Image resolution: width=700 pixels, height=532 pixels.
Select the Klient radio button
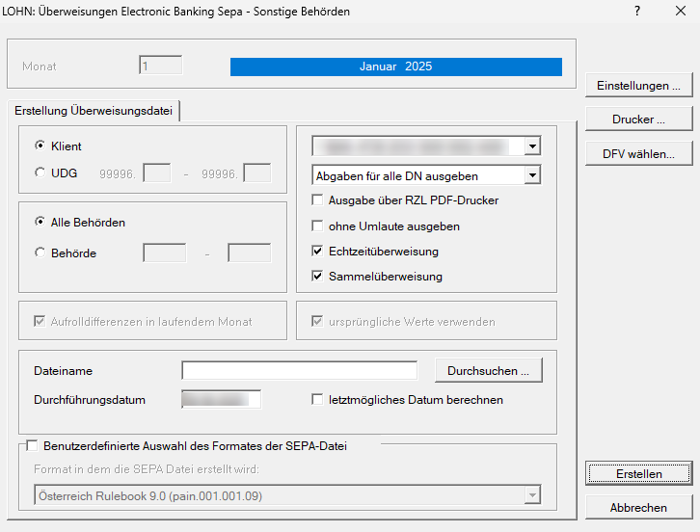point(40,146)
